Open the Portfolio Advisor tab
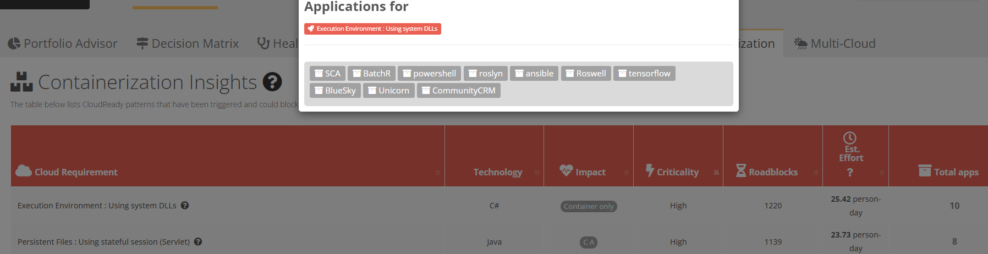The height and width of the screenshot is (254, 988). coord(63,43)
